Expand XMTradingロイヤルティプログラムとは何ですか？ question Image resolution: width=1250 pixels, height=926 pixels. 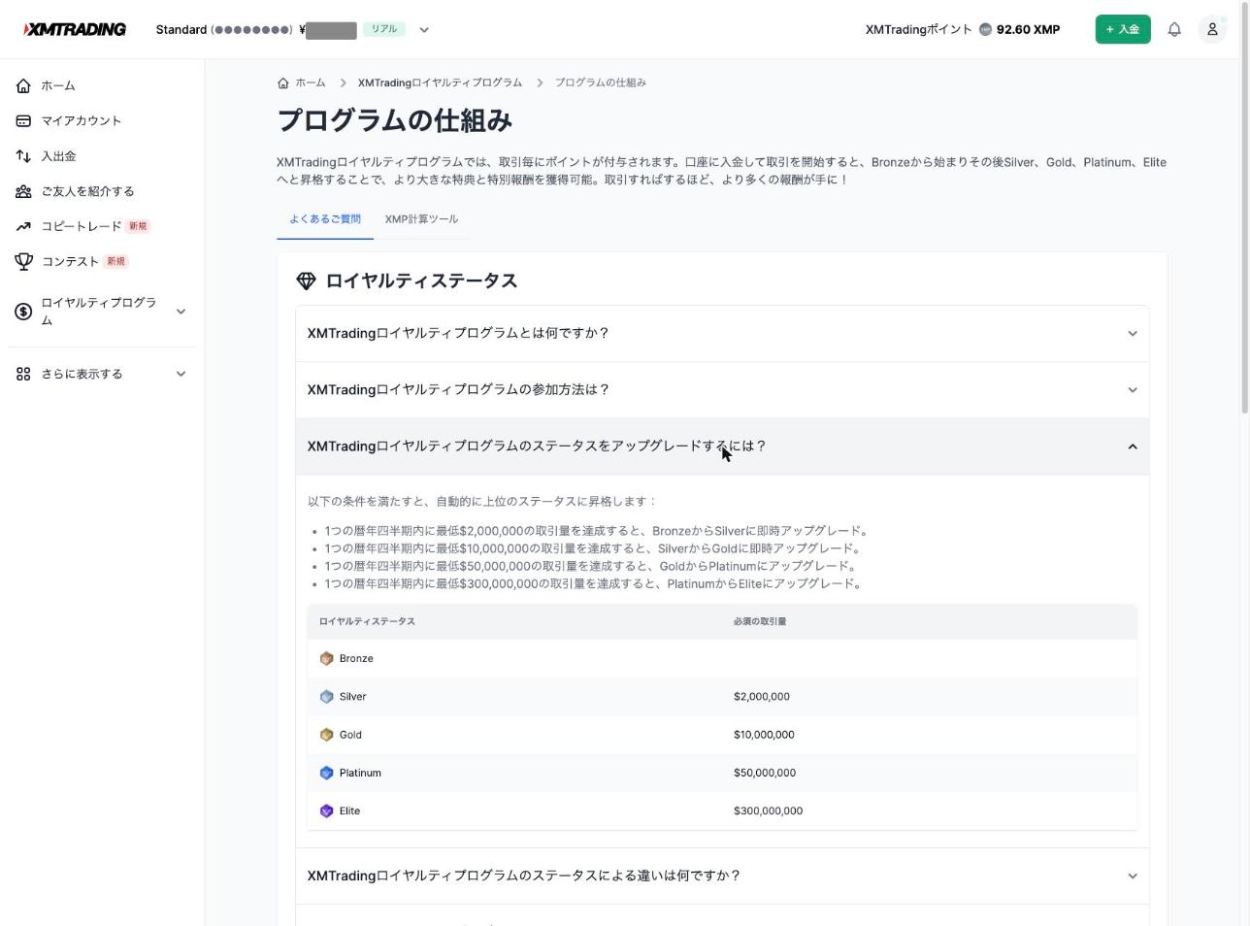[722, 333]
